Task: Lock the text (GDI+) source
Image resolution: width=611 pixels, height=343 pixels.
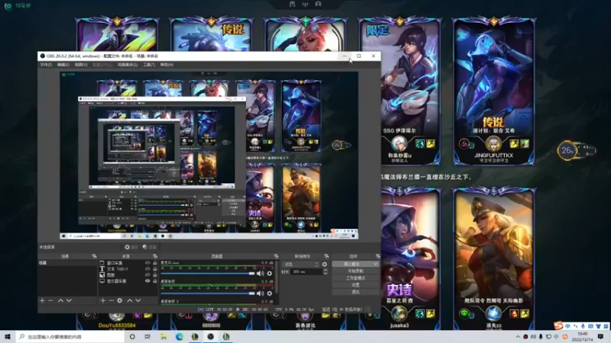Action: pos(155,269)
